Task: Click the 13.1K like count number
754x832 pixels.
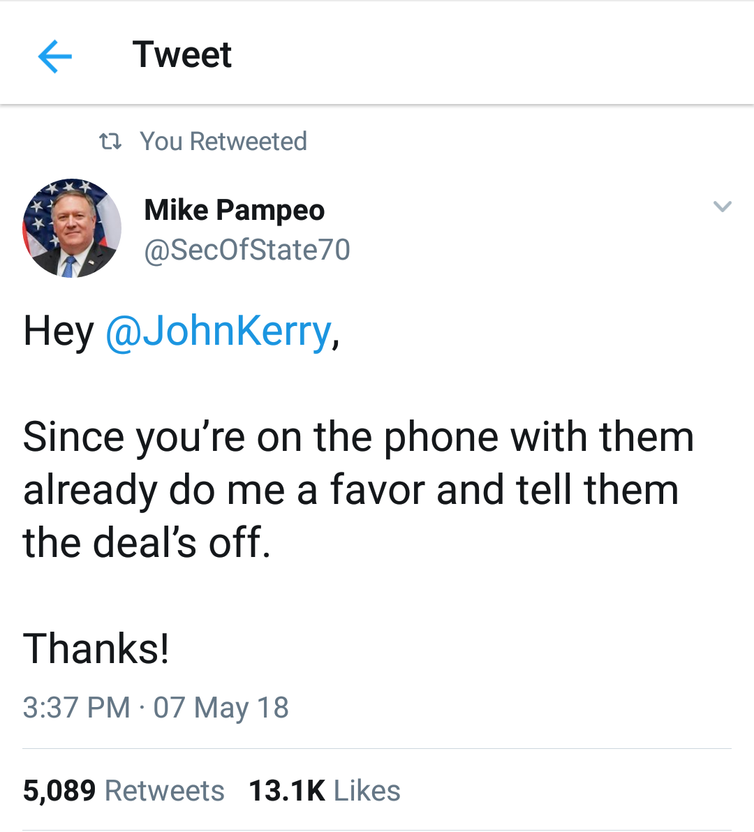Action: click(286, 791)
